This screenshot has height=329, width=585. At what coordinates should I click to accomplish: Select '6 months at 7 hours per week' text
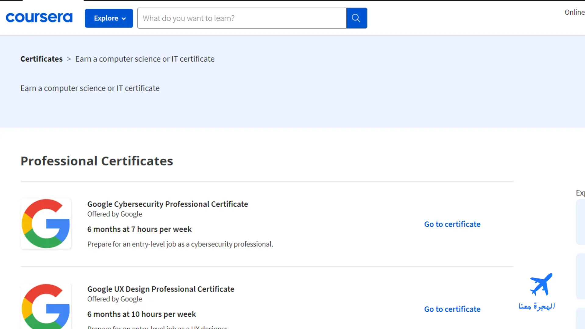tap(140, 229)
